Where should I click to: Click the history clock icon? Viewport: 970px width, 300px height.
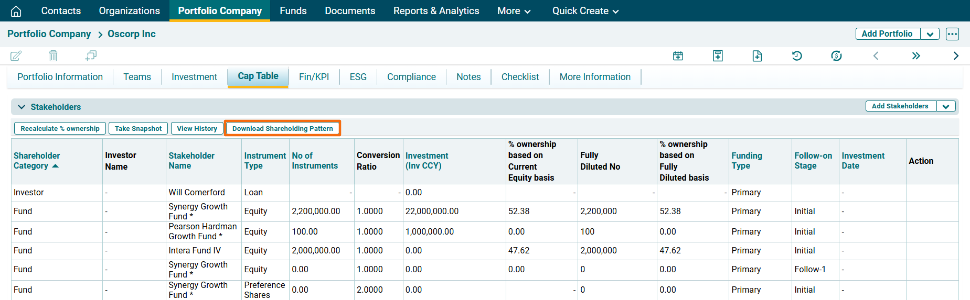[x=796, y=56]
